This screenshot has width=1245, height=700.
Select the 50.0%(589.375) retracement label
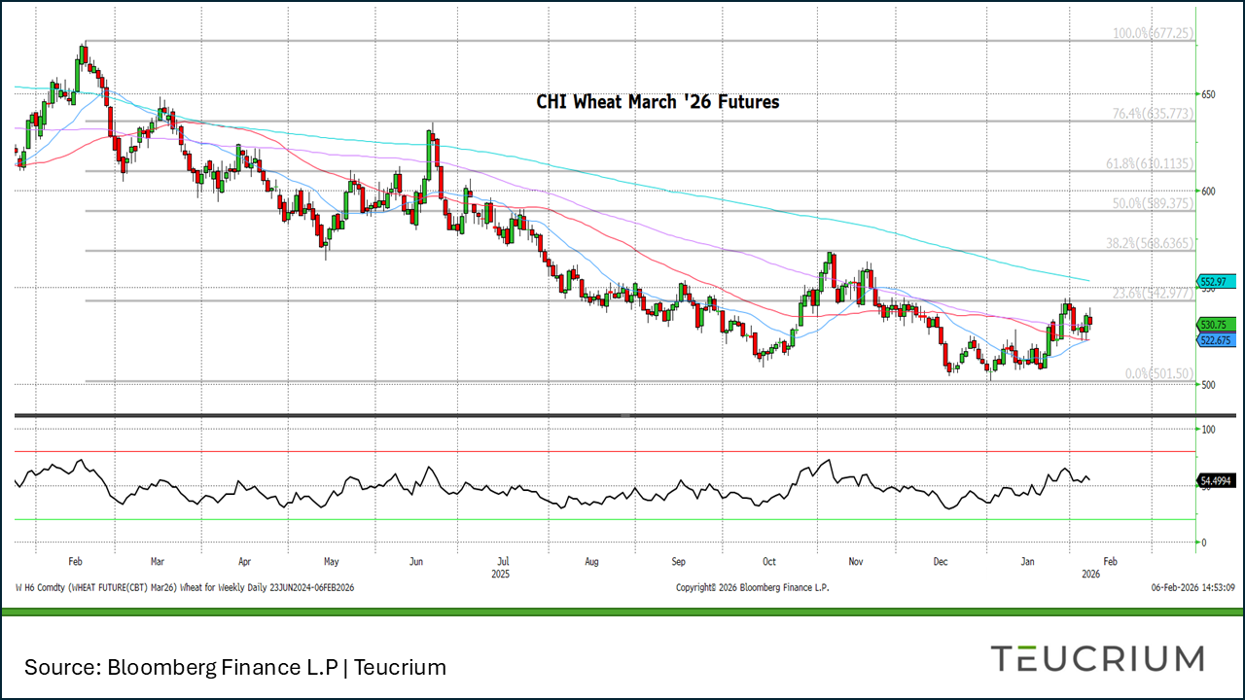coord(1153,203)
